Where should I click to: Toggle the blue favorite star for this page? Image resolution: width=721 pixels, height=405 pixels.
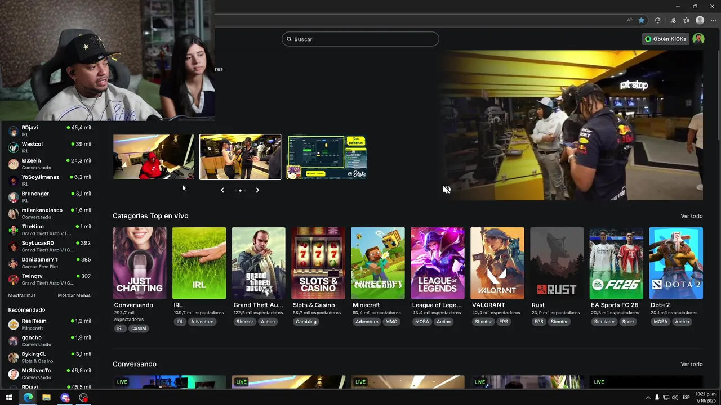click(x=641, y=20)
